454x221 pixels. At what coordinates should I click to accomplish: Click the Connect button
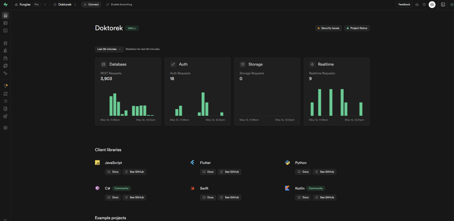pos(91,4)
